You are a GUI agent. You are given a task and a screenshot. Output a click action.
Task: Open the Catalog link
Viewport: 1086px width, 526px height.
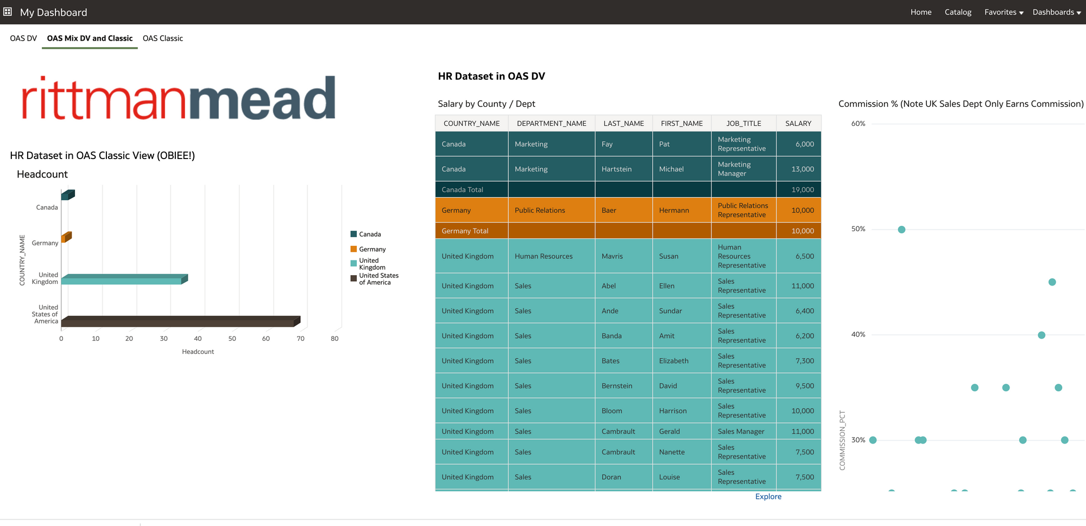pyautogui.click(x=958, y=12)
